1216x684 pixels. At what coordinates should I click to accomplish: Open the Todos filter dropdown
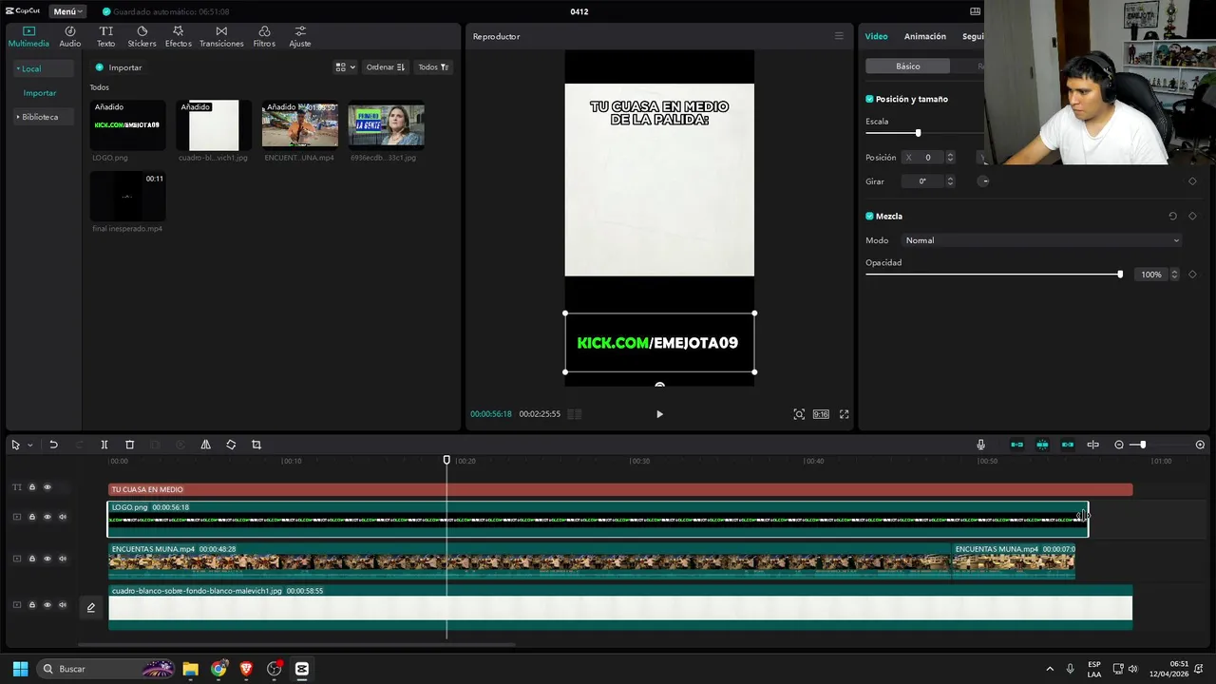coord(434,67)
